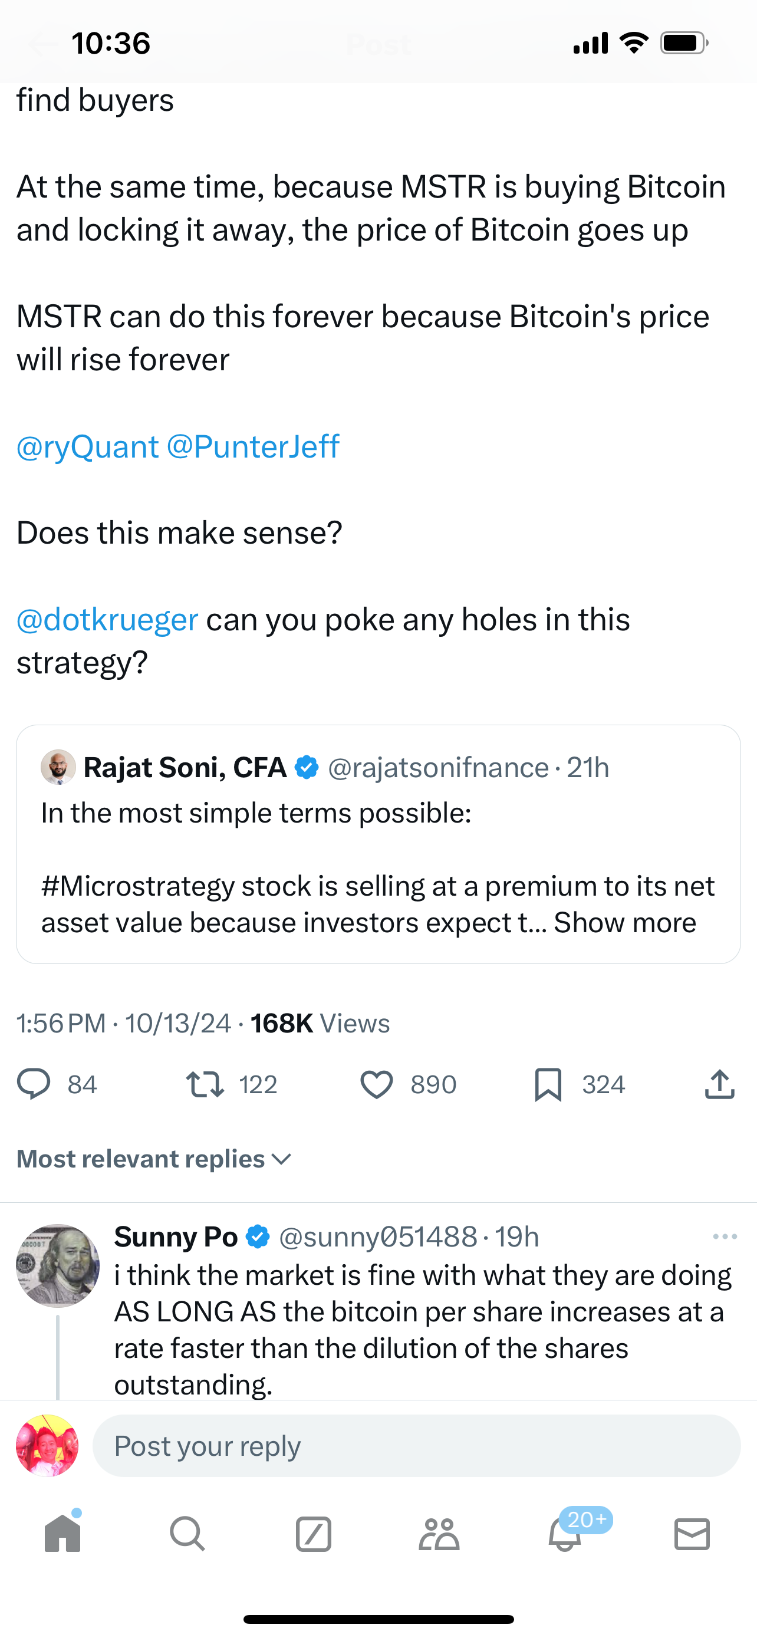
Task: Open the Grok slash icon tab
Action: (313, 1534)
